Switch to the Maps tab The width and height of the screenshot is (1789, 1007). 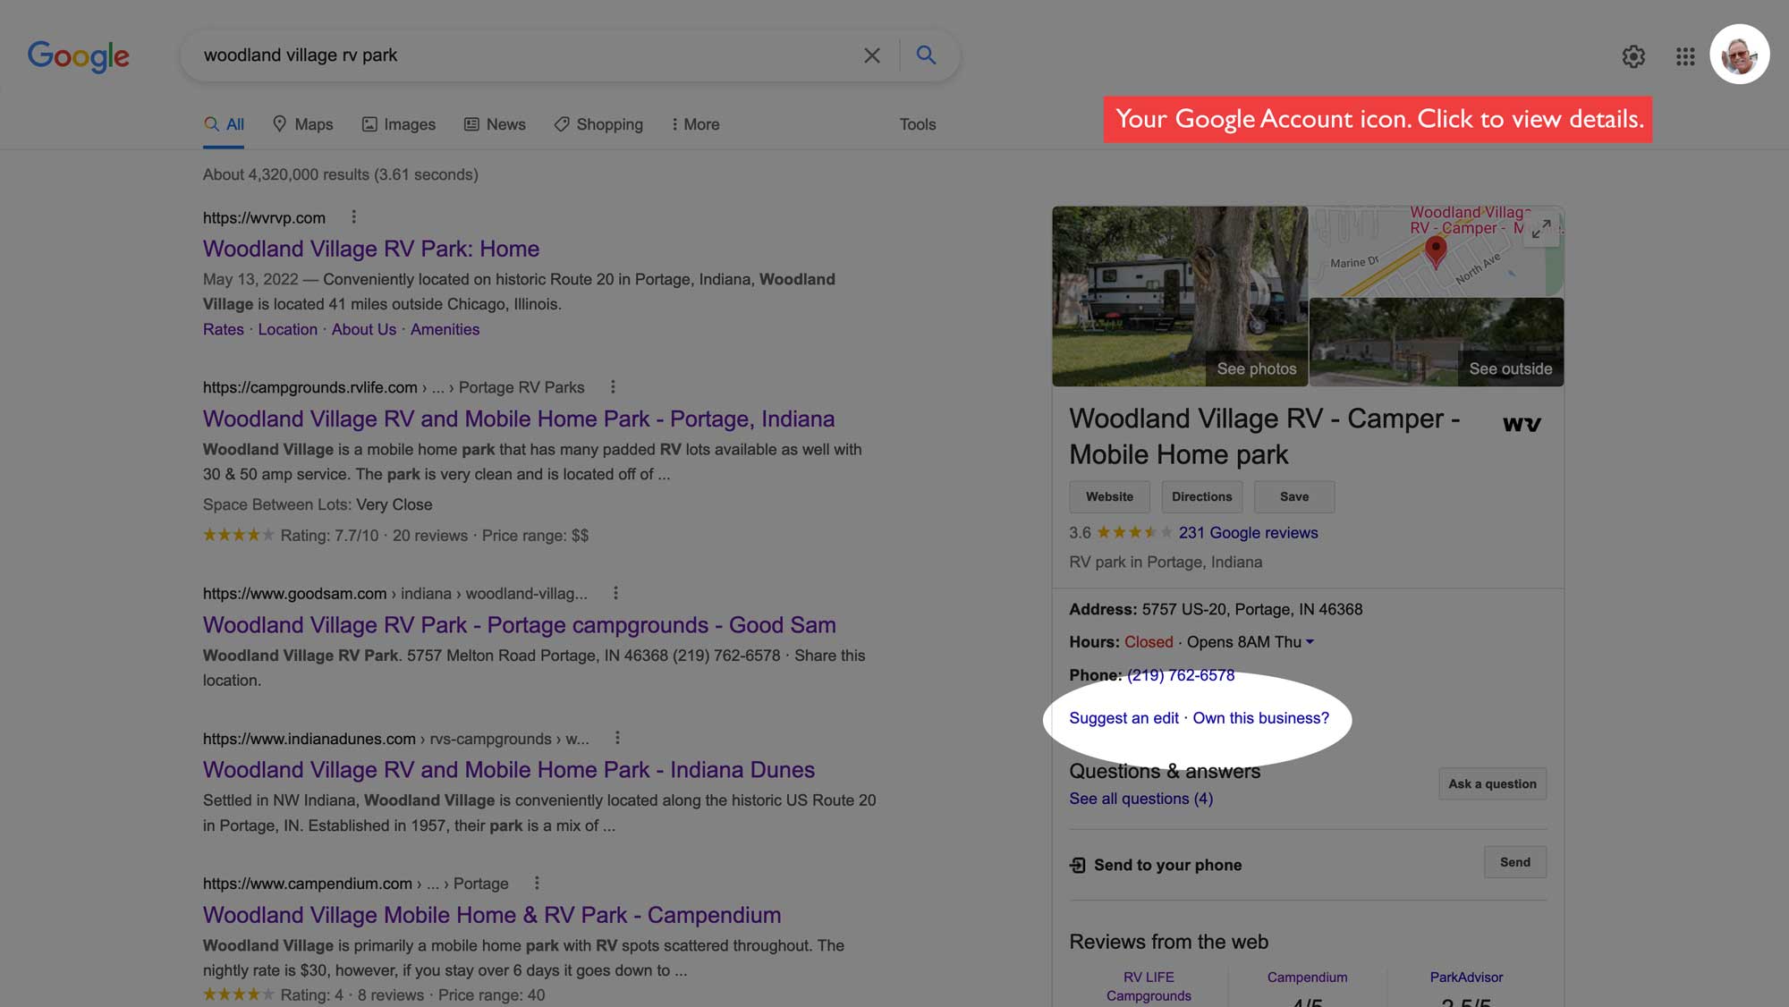(302, 124)
